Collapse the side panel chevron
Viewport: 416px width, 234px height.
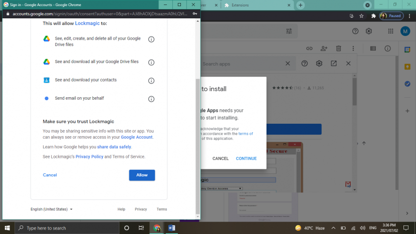click(x=407, y=213)
